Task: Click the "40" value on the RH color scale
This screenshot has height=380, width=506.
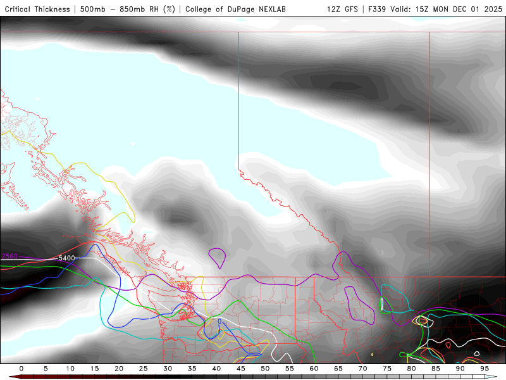Action: [x=216, y=369]
